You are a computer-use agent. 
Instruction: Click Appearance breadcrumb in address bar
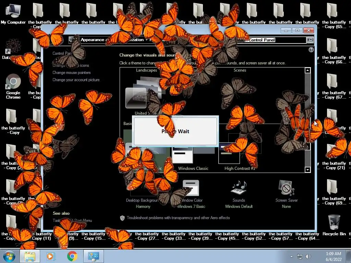coord(93,40)
